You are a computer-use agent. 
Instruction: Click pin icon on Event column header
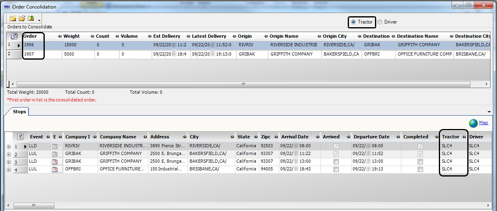(48, 137)
